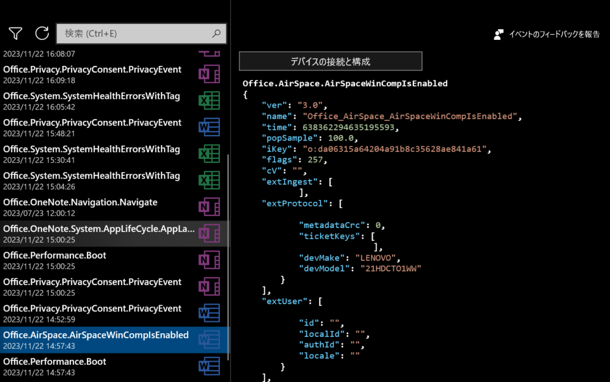Refresh the event list
Viewport: 610px width, 382px height.
(42, 33)
